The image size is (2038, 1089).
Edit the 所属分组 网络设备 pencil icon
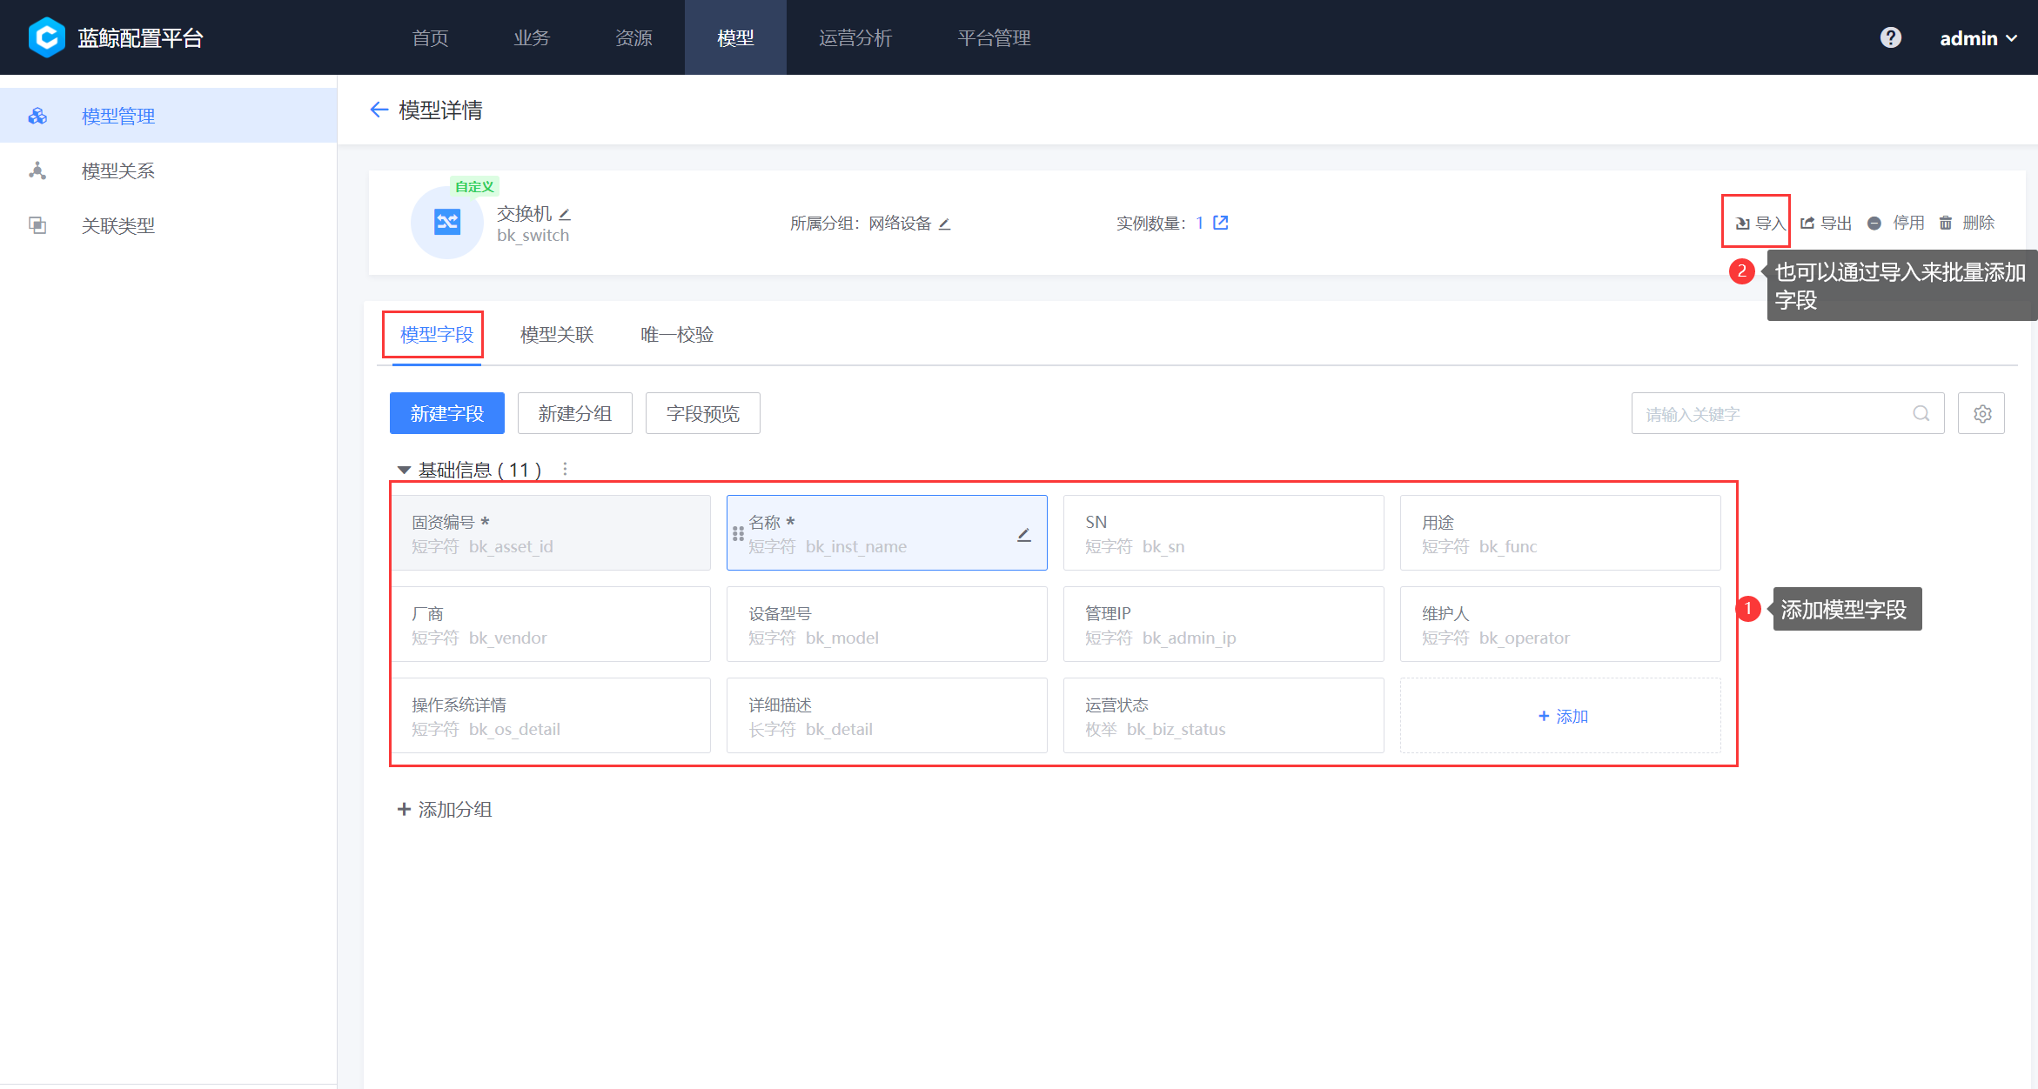pyautogui.click(x=945, y=224)
